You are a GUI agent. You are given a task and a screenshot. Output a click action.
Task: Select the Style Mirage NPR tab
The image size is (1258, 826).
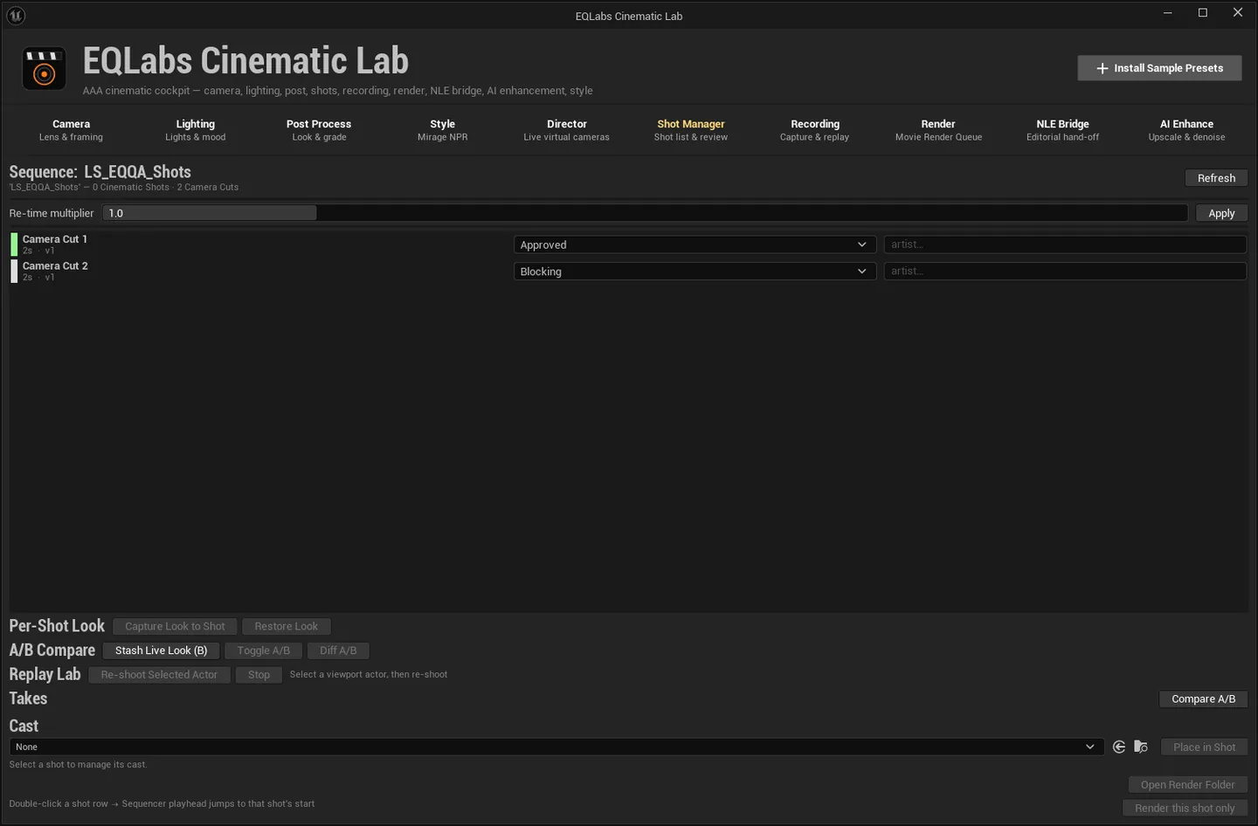tap(443, 130)
